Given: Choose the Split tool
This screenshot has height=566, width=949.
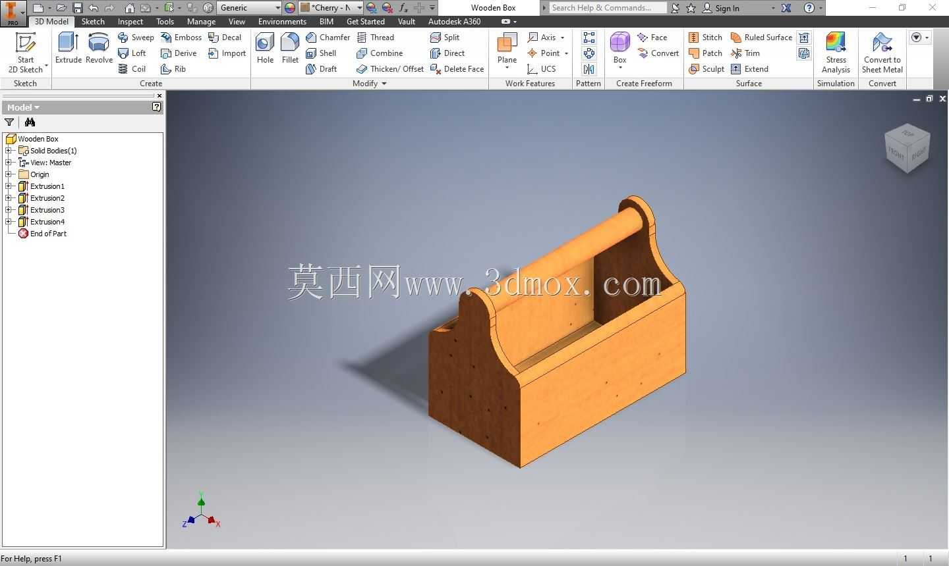Looking at the screenshot, I should click(445, 38).
